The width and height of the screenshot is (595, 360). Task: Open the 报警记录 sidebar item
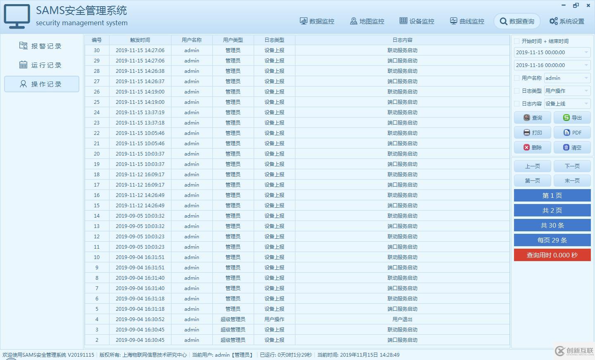pos(41,46)
